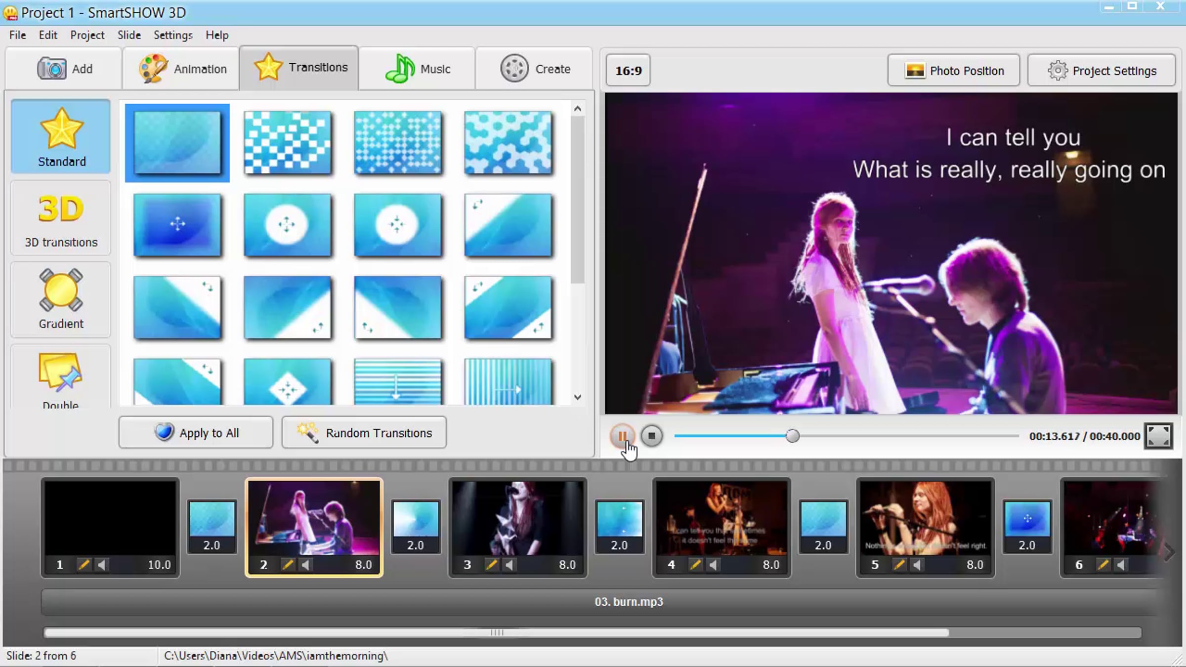Select the Gradient transitions category
This screenshot has height=667, width=1186.
[61, 299]
